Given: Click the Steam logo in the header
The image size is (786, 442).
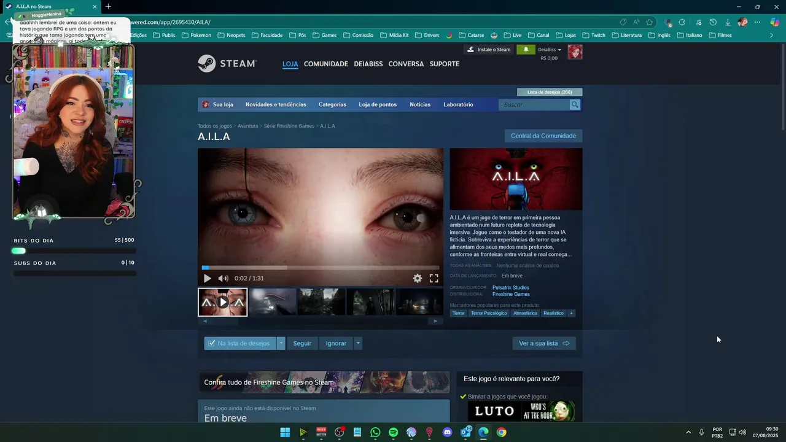Looking at the screenshot, I should tap(227, 64).
